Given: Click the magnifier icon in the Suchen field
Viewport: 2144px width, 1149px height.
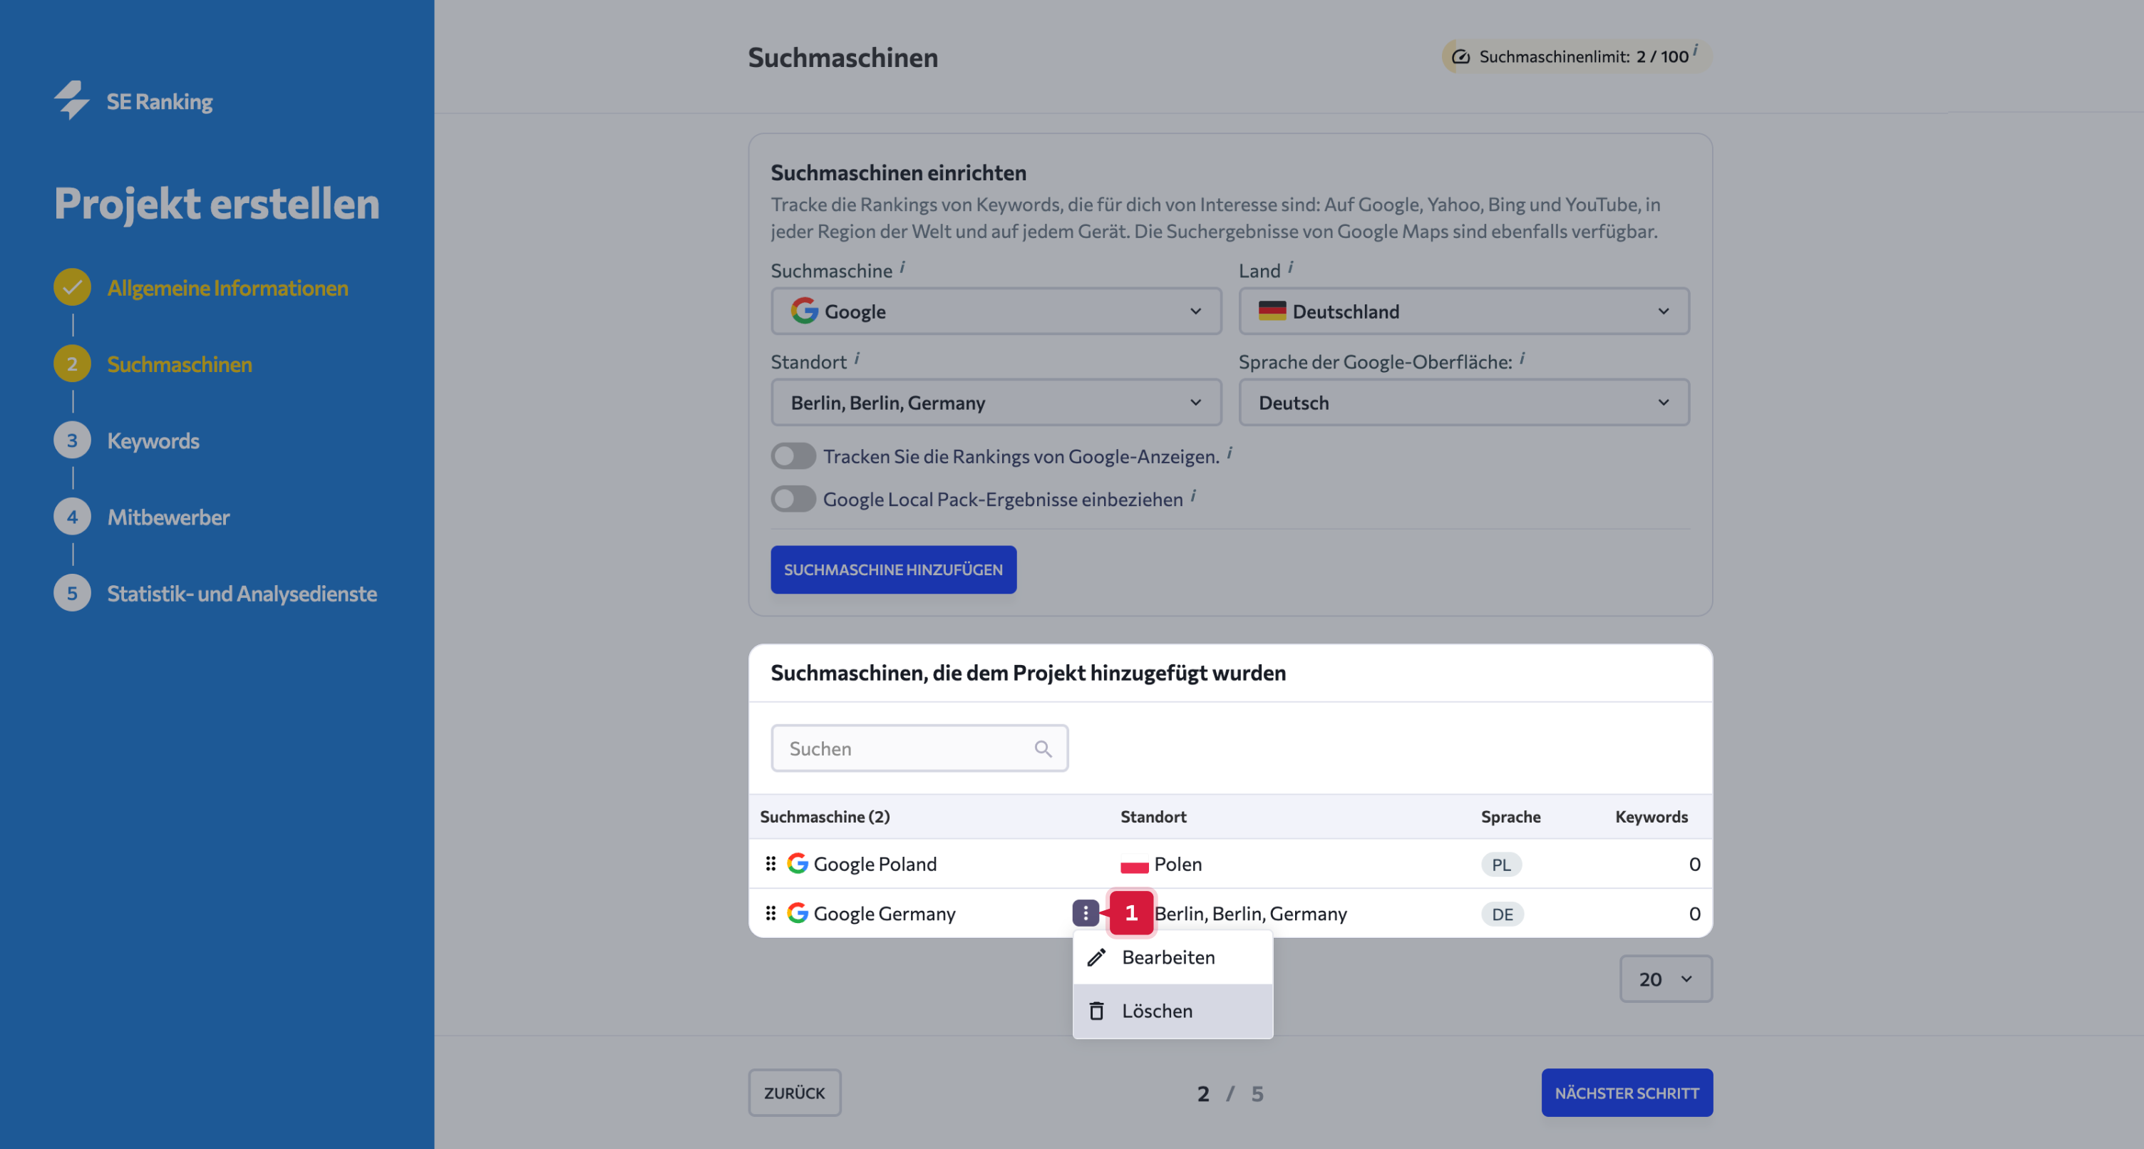Looking at the screenshot, I should pos(1043,748).
